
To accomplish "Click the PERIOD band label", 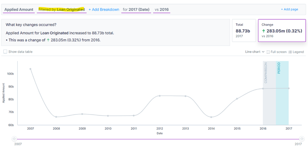I will [279, 68].
